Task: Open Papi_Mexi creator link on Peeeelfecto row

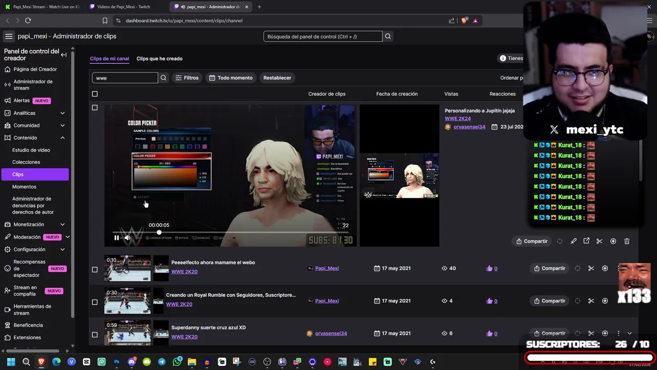Action: point(327,268)
